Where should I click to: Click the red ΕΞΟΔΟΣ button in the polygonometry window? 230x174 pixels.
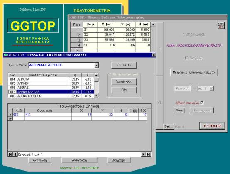pos(212,126)
